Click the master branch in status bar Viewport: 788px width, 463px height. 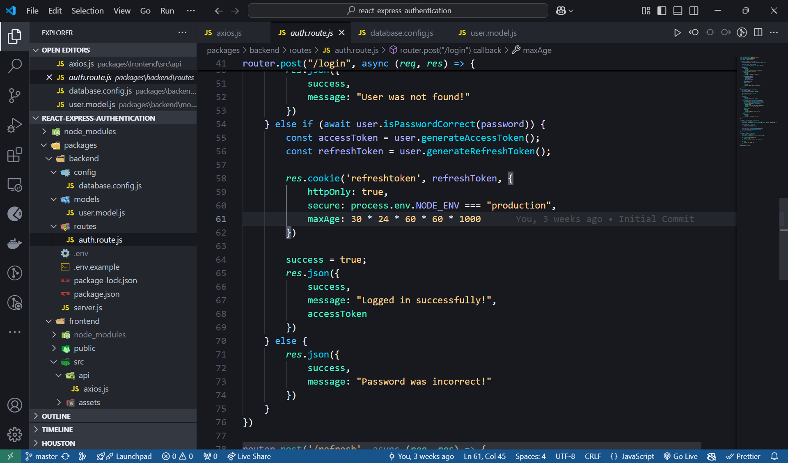(x=41, y=456)
